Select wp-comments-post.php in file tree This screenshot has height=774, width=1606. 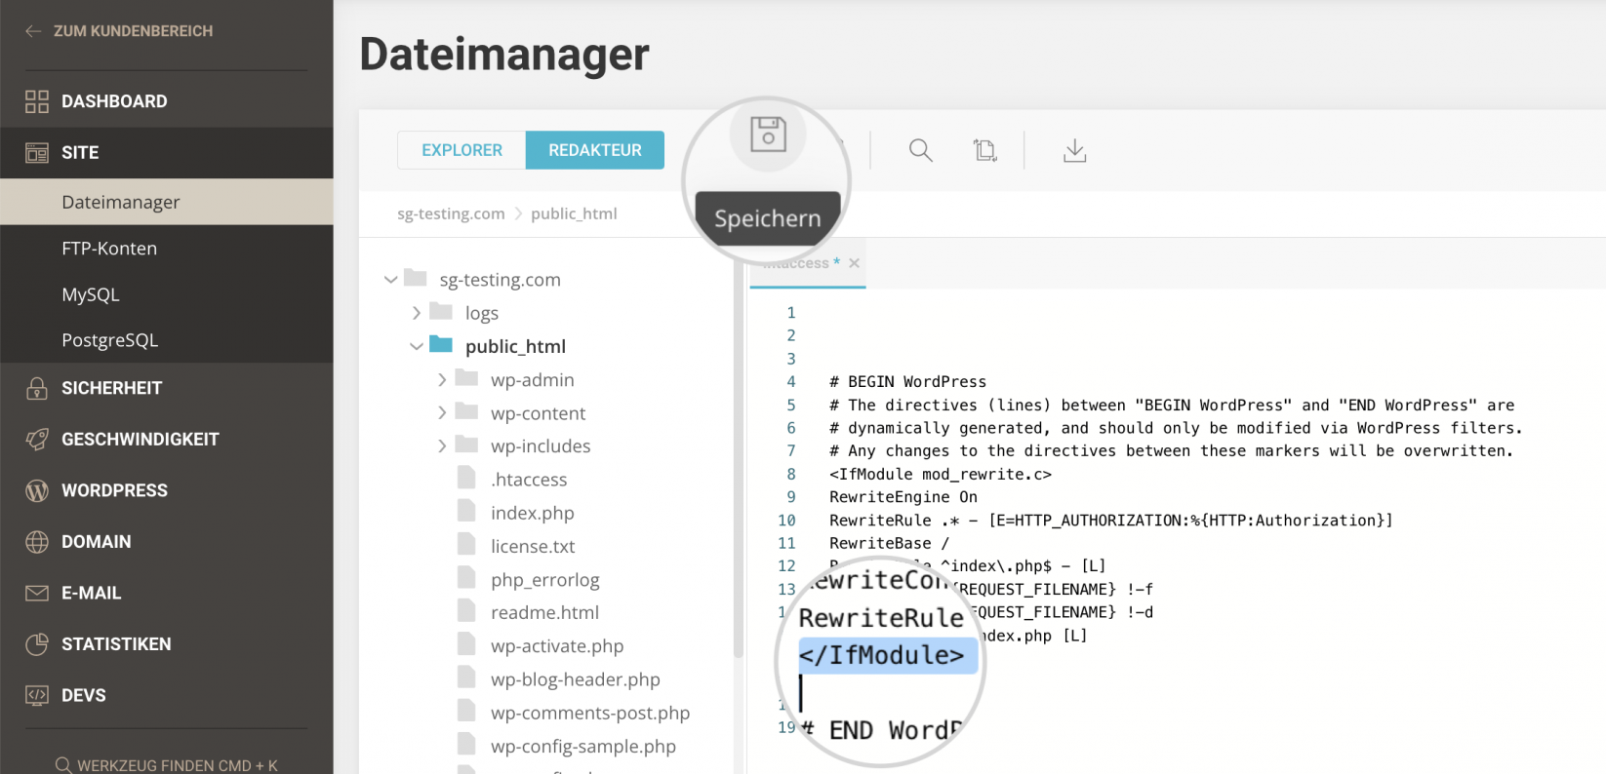click(x=589, y=713)
